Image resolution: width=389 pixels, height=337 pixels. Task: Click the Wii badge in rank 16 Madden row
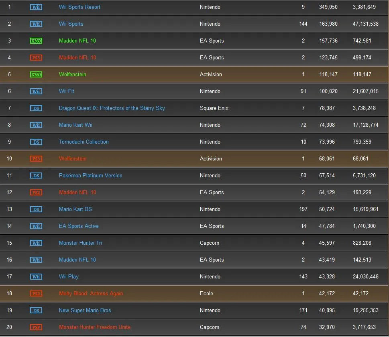click(36, 260)
